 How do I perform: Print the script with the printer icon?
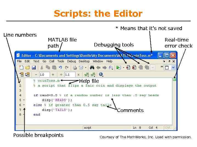75,67
